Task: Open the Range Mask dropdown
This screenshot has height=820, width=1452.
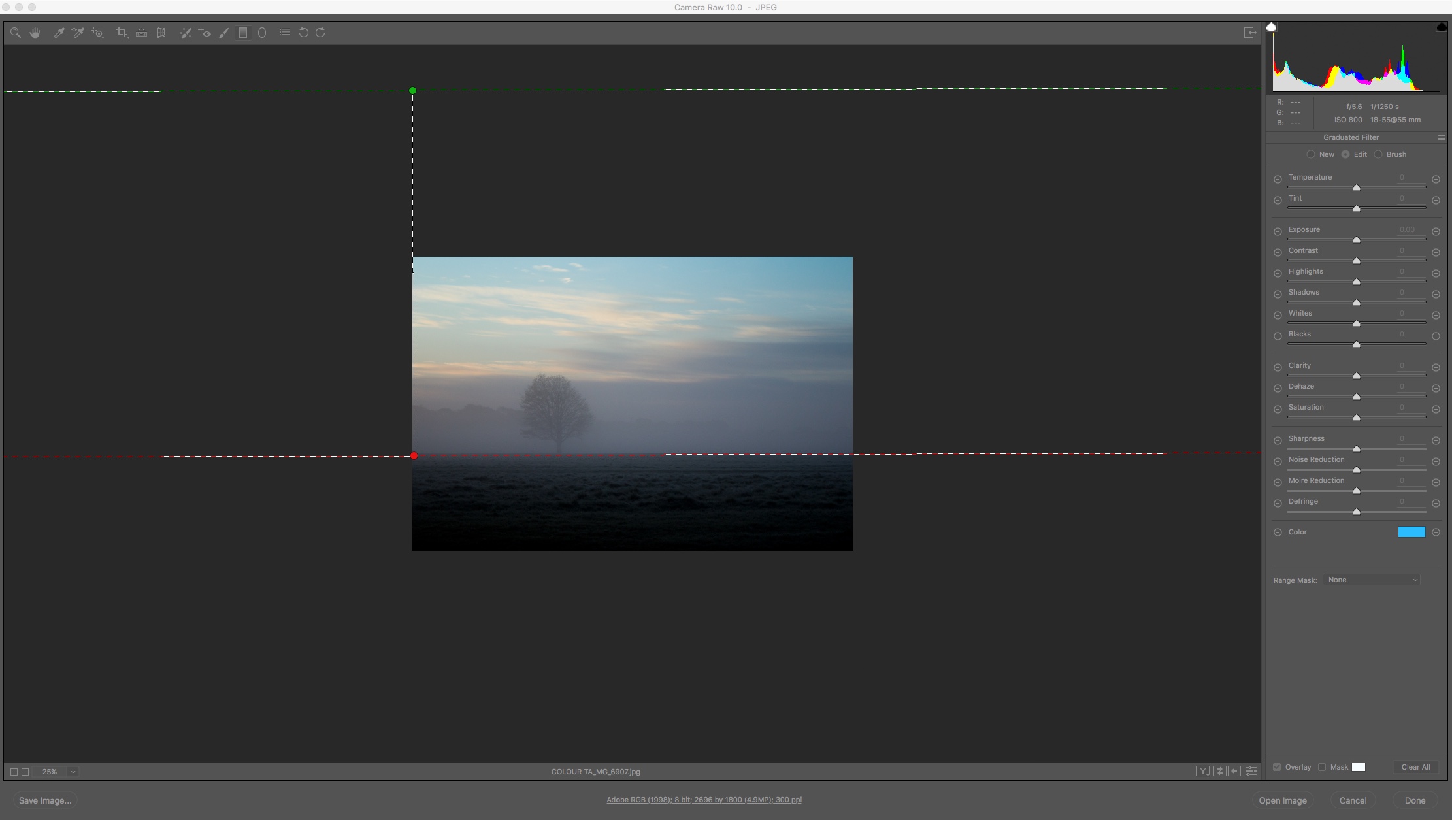Action: tap(1371, 580)
